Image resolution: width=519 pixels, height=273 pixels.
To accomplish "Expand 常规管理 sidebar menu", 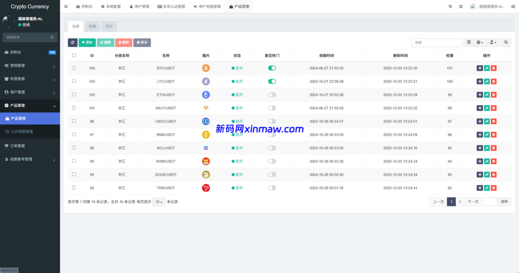I will coord(30,65).
